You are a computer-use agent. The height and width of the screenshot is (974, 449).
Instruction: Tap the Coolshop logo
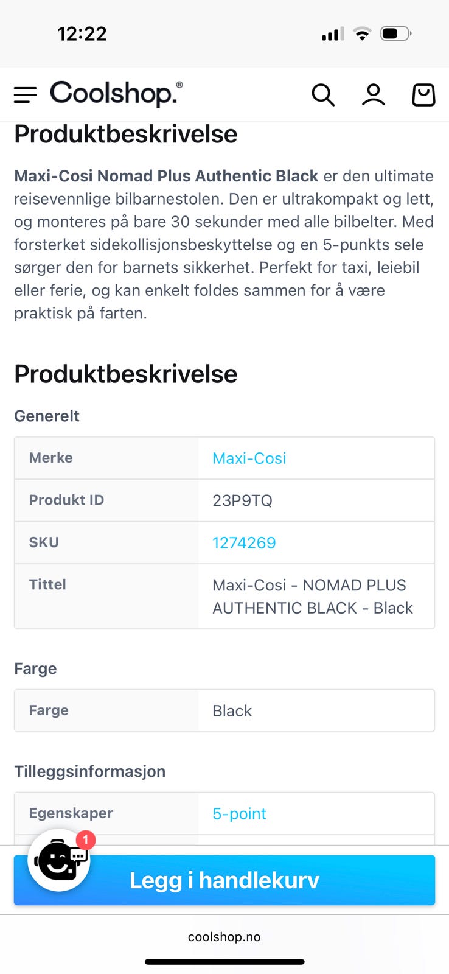click(x=116, y=94)
